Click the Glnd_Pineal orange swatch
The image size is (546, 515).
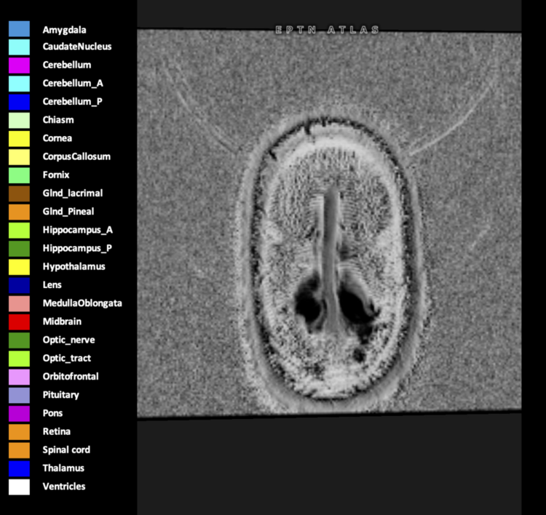tap(19, 212)
